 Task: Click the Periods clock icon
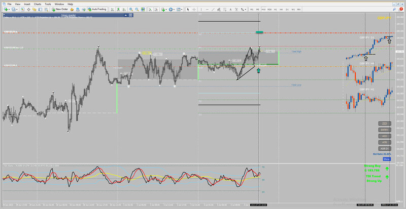pos(171,9)
